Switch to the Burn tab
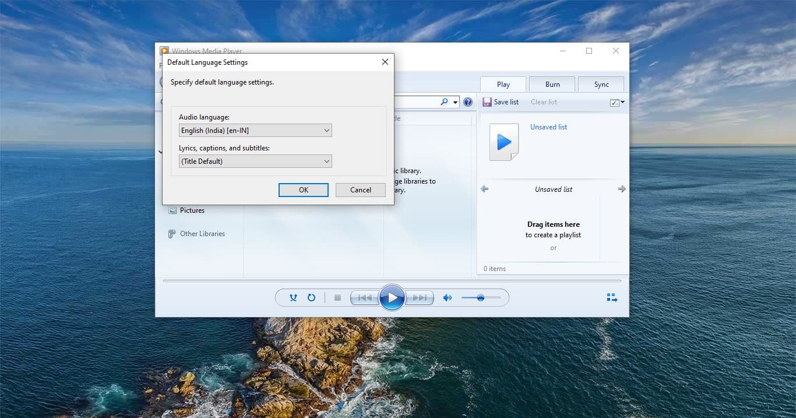796x418 pixels. click(551, 84)
